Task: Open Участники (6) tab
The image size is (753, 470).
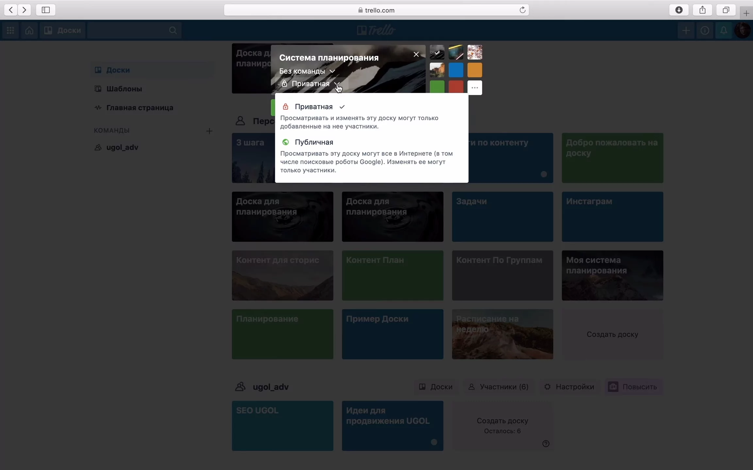Action: click(x=498, y=387)
